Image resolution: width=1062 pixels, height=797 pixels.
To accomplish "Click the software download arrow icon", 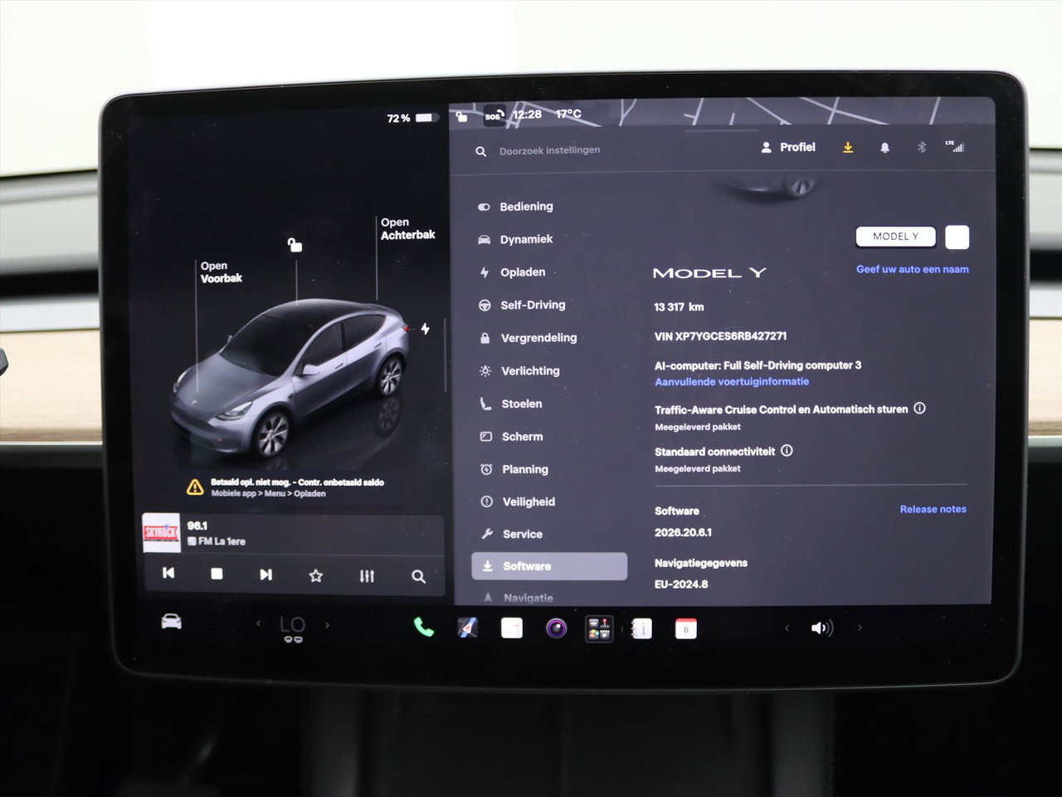I will tap(848, 147).
